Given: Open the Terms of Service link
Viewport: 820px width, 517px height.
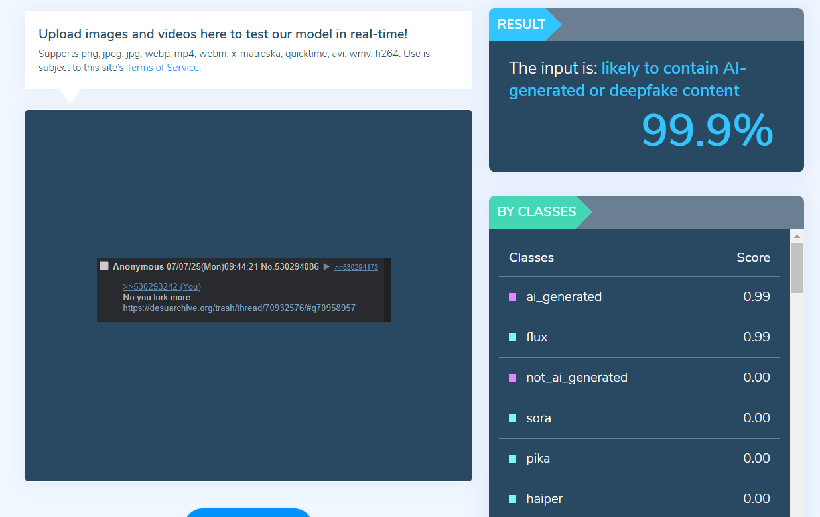Looking at the screenshot, I should coord(163,68).
